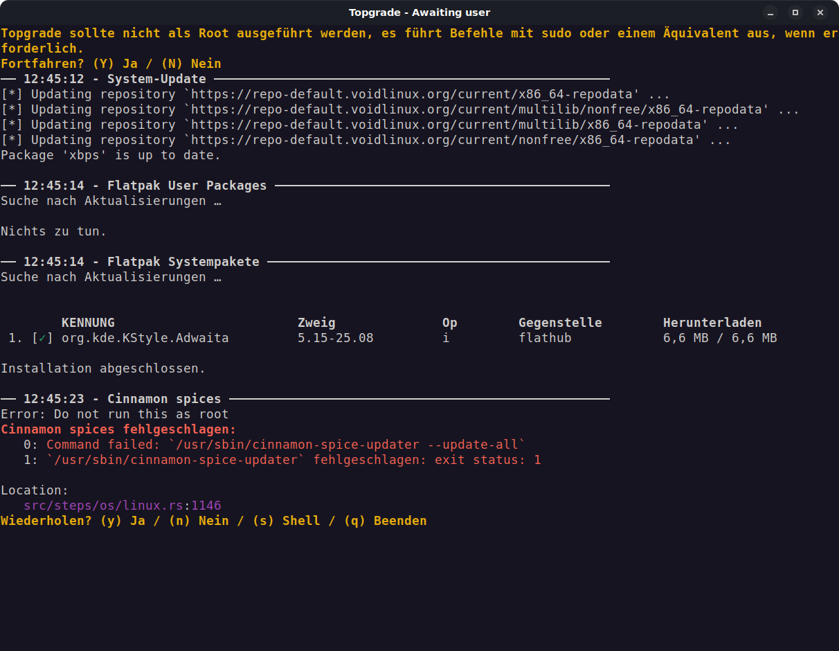This screenshot has width=839, height=651.
Task: Click the "Cinnamon spices" section header
Action: click(164, 399)
